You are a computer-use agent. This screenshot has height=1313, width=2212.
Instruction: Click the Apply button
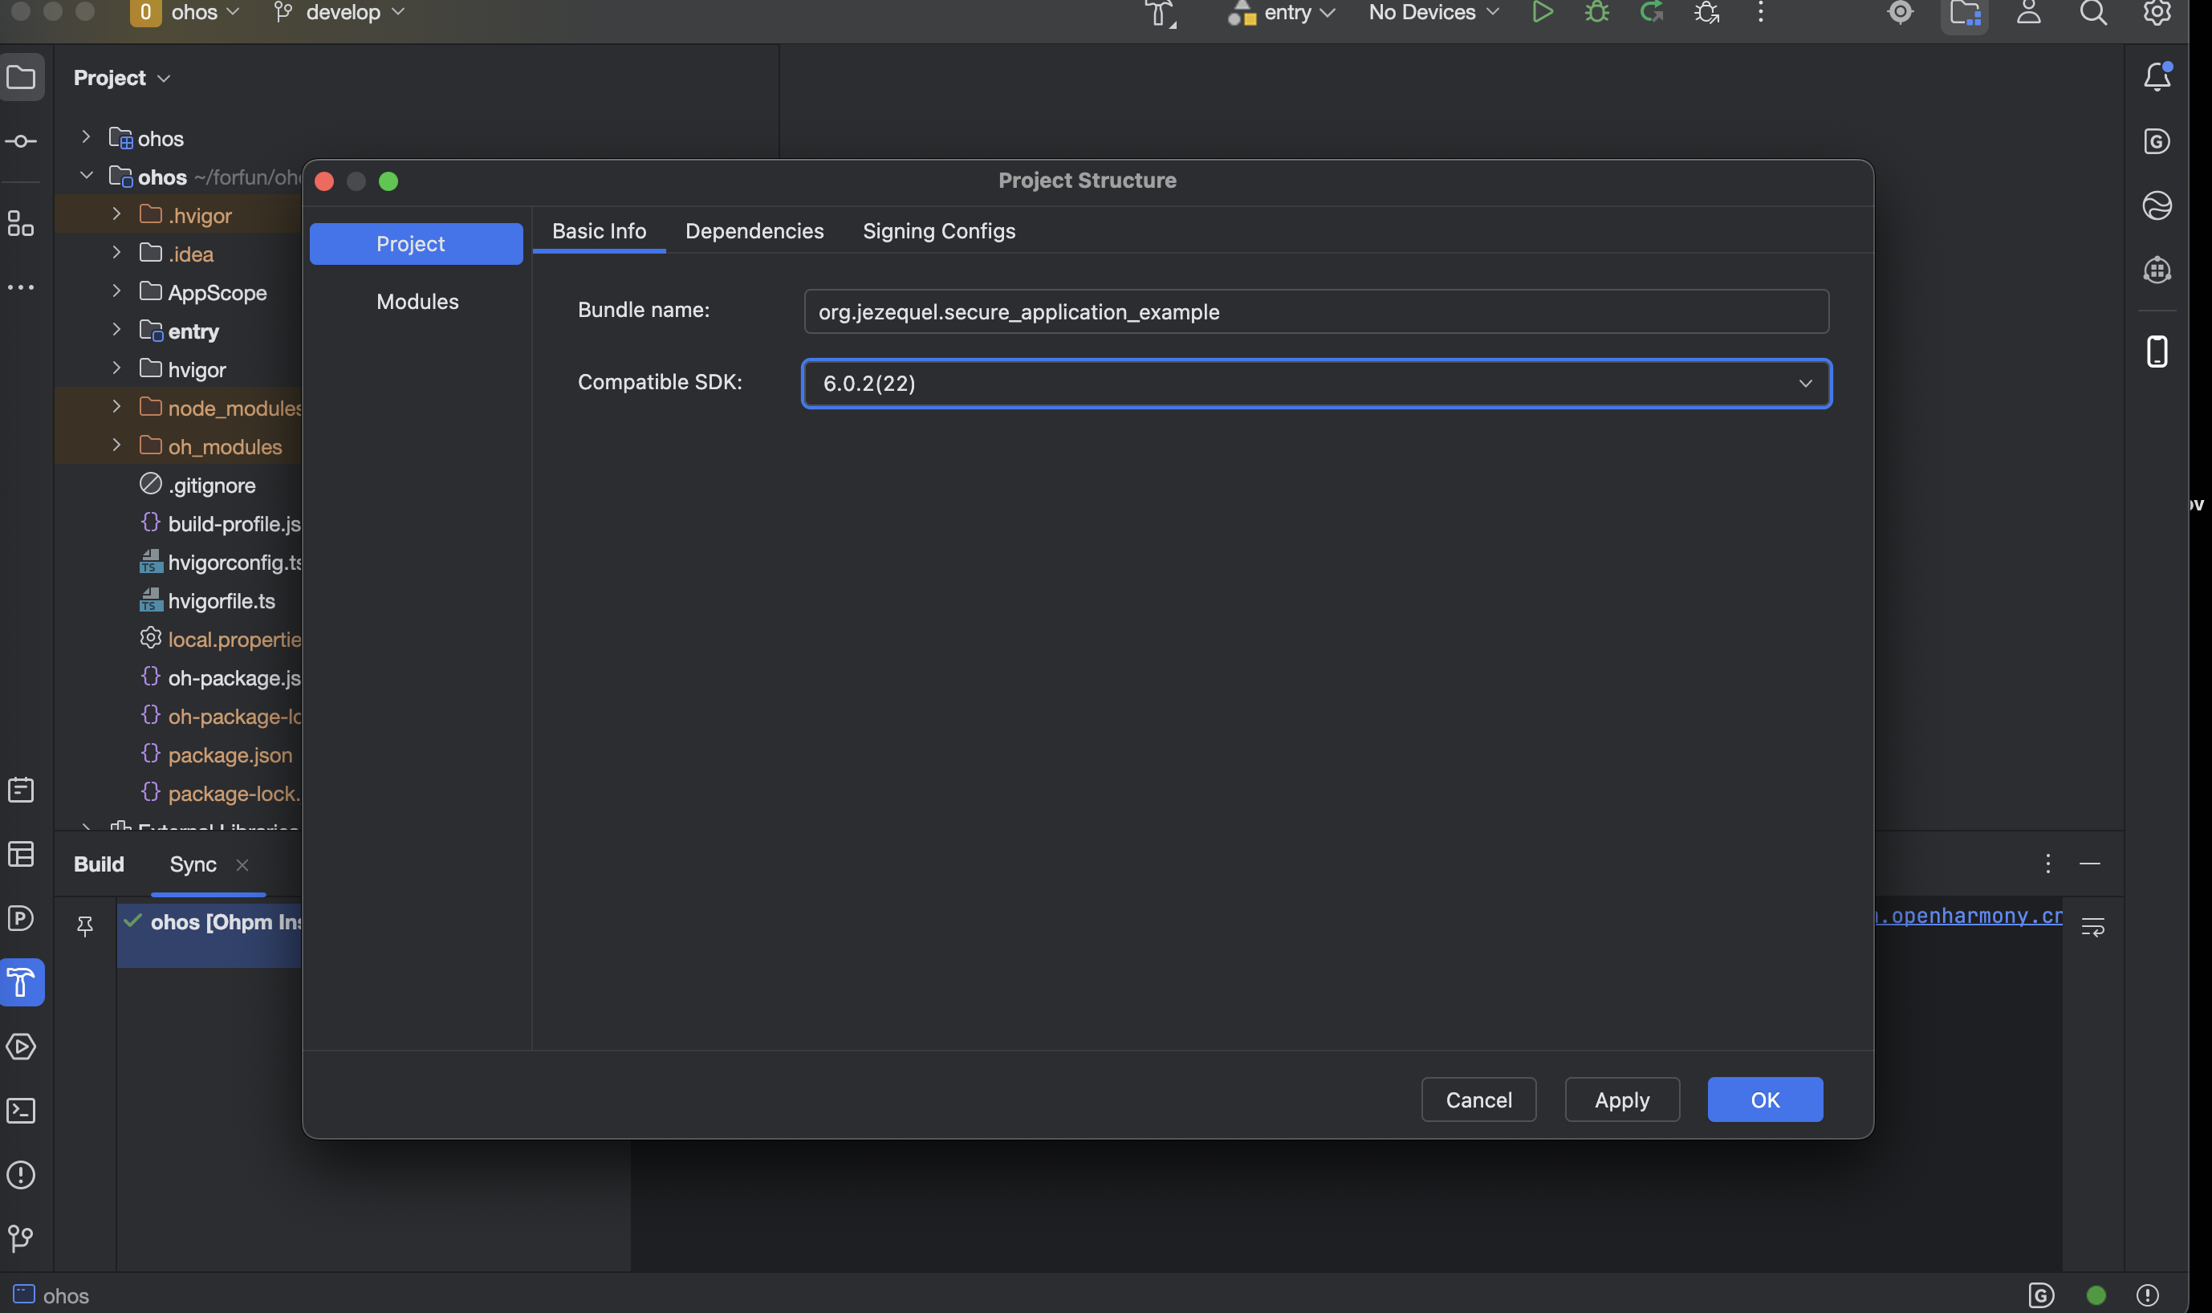tap(1621, 1099)
